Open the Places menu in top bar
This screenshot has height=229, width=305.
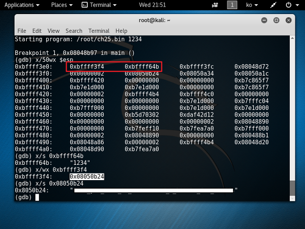coord(62,5)
